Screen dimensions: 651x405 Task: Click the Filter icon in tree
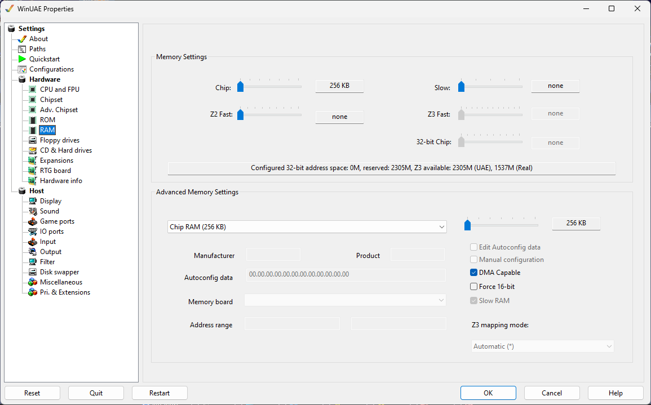[32, 262]
